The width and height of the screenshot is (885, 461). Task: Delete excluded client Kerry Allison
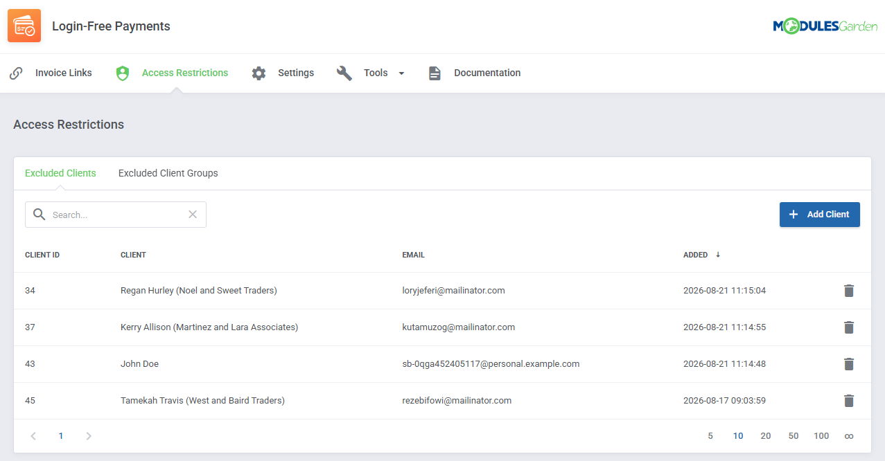[x=849, y=327]
